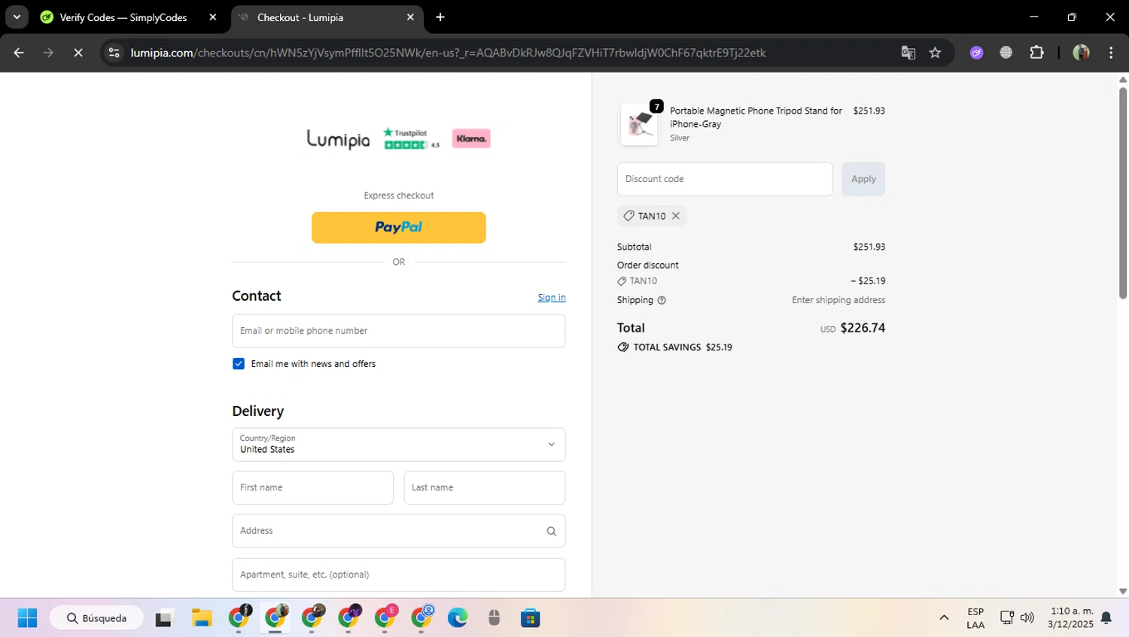Image resolution: width=1129 pixels, height=637 pixels.
Task: Stop loading the page
Action: 78,53
